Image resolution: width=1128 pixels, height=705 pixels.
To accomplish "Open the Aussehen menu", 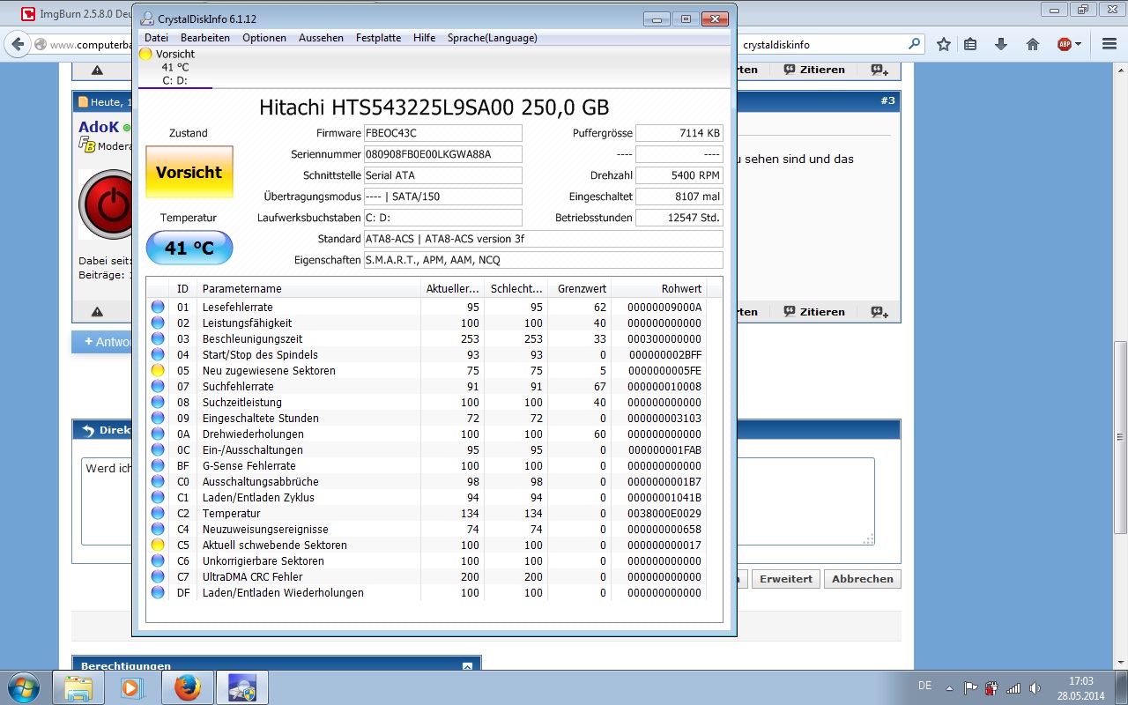I will tap(321, 38).
